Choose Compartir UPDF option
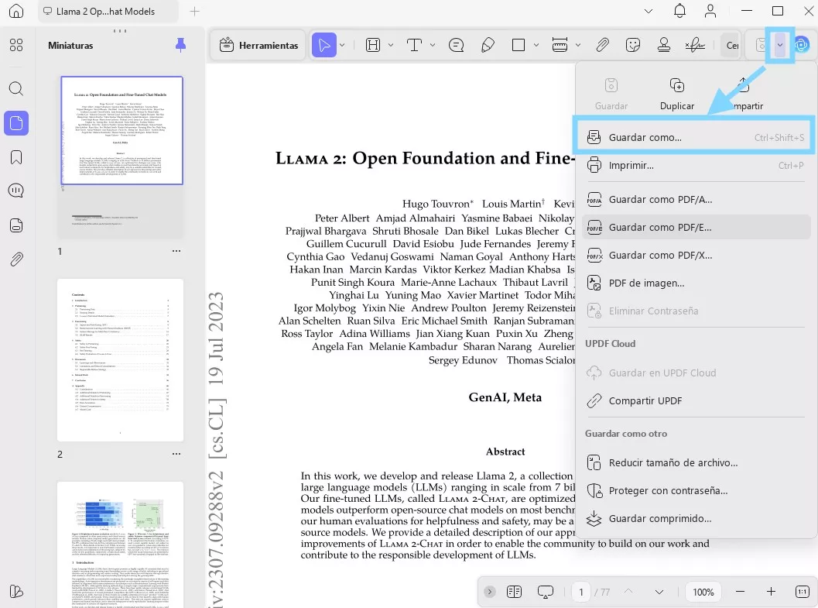This screenshot has width=818, height=608. 696,400
